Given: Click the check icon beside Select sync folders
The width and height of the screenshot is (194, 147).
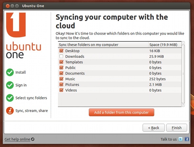Looking at the screenshot, I should click(x=10, y=98).
